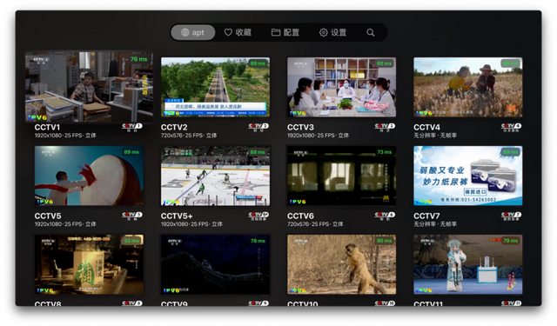This screenshot has width=557, height=326.
Task: Click the 90 ms latency badge on CCTV10
Action: pyautogui.click(x=384, y=241)
